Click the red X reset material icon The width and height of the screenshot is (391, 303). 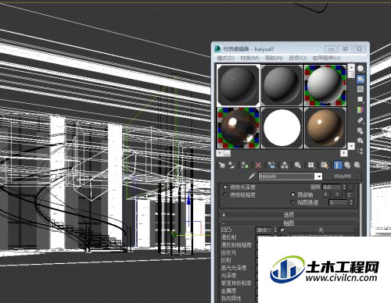258,165
